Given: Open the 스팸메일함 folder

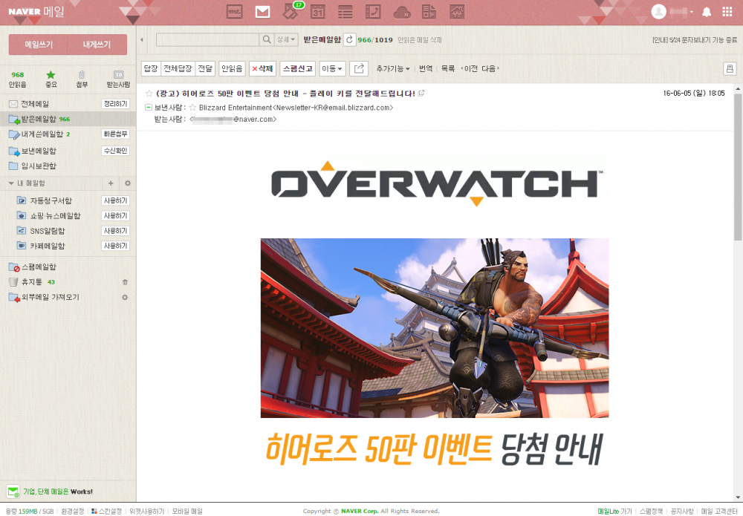Looking at the screenshot, I should (38, 267).
